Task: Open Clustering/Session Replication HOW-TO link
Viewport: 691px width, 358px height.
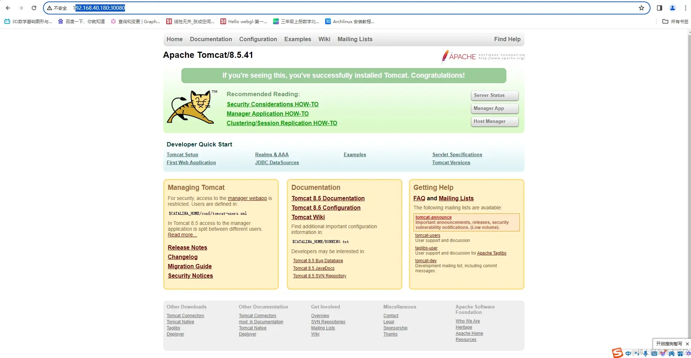Action: point(282,123)
